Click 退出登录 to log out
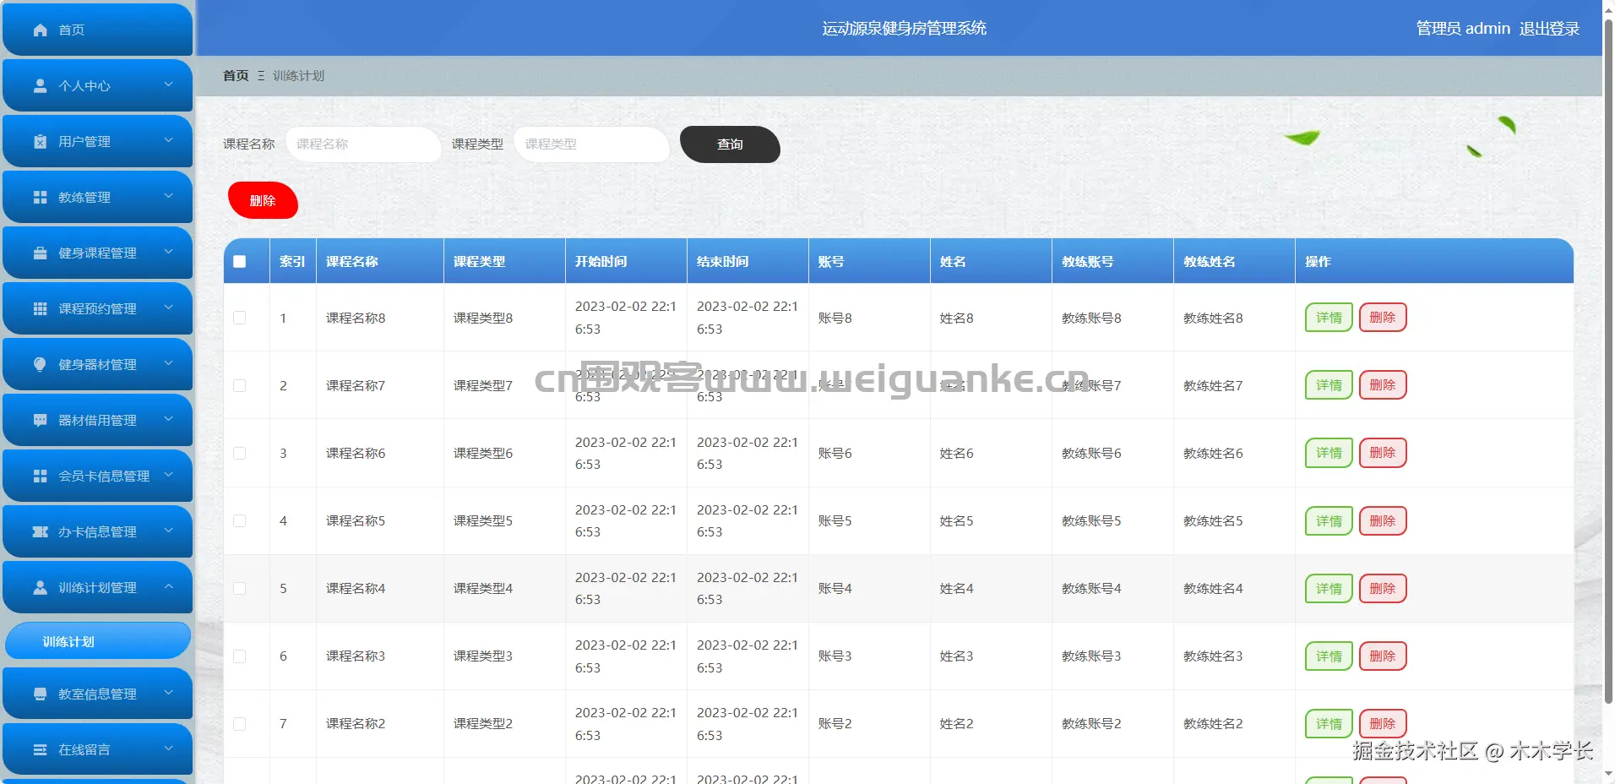1615x784 pixels. point(1549,29)
